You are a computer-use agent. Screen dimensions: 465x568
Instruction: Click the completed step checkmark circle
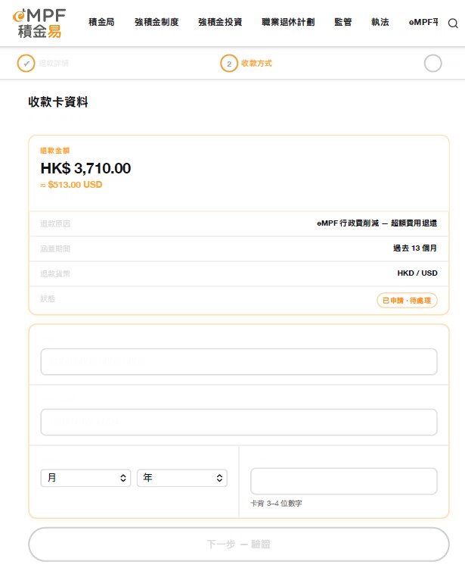pos(26,64)
